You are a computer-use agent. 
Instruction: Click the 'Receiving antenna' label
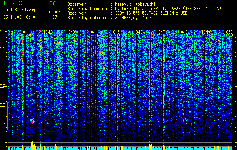(x=87, y=18)
